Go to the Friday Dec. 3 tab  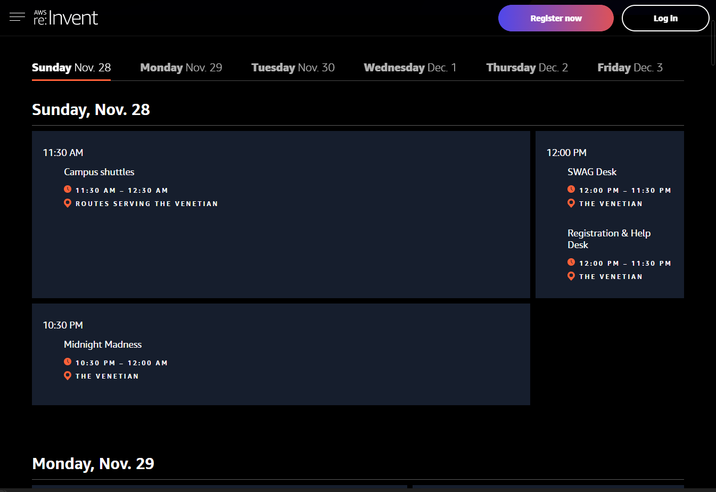(630, 68)
